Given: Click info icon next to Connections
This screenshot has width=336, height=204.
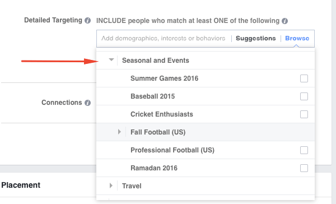Looking at the screenshot, I should coord(87,103).
